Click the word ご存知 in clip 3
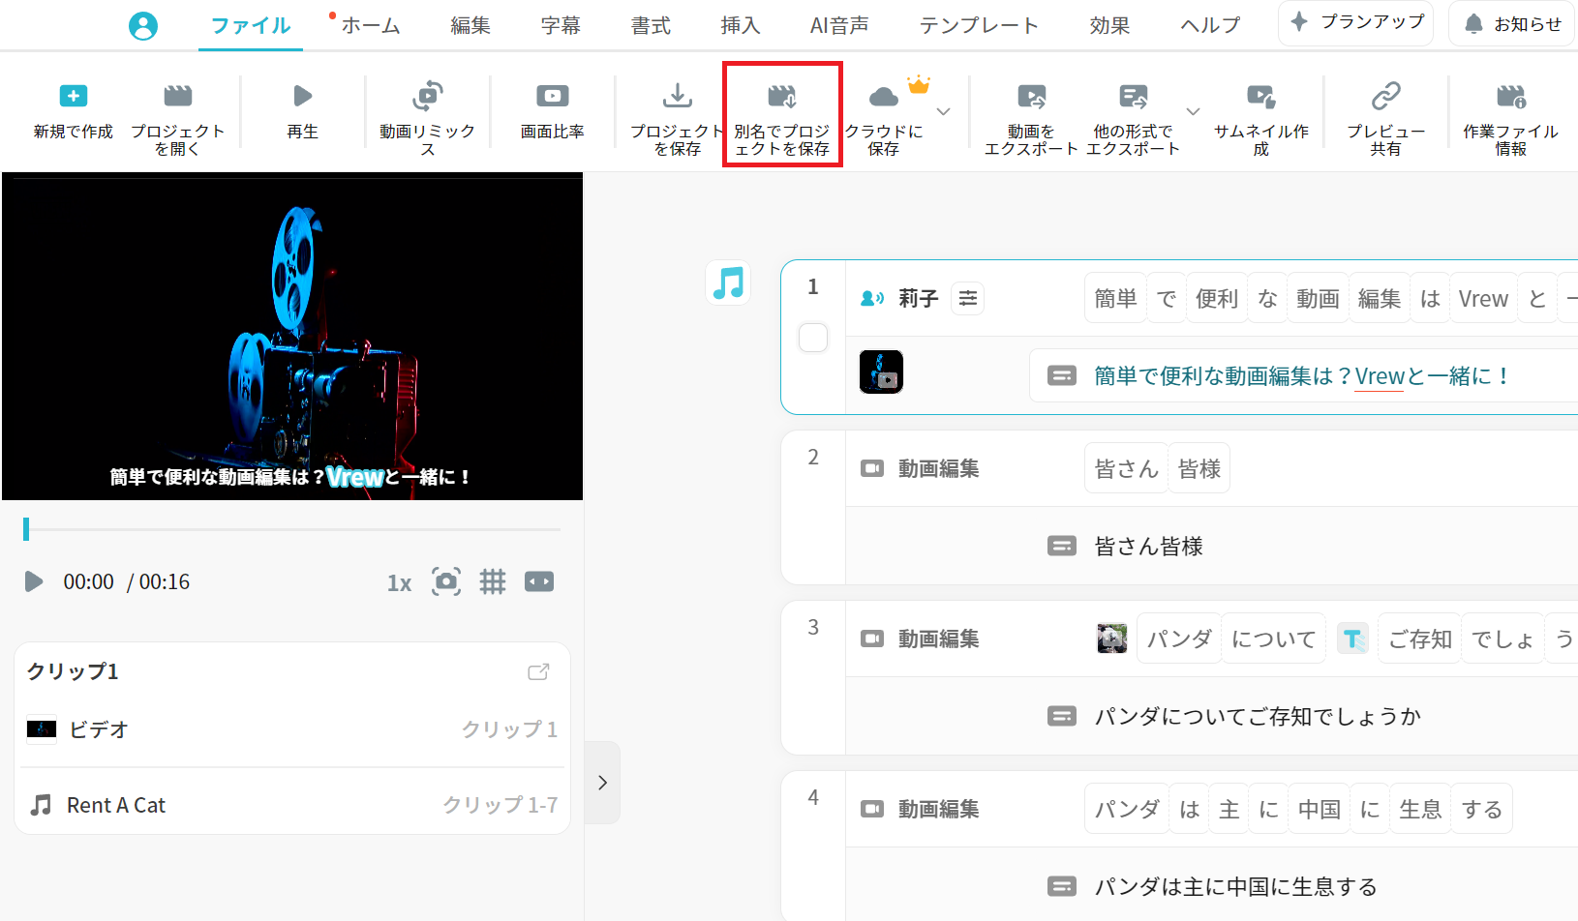The width and height of the screenshot is (1578, 921). point(1419,639)
